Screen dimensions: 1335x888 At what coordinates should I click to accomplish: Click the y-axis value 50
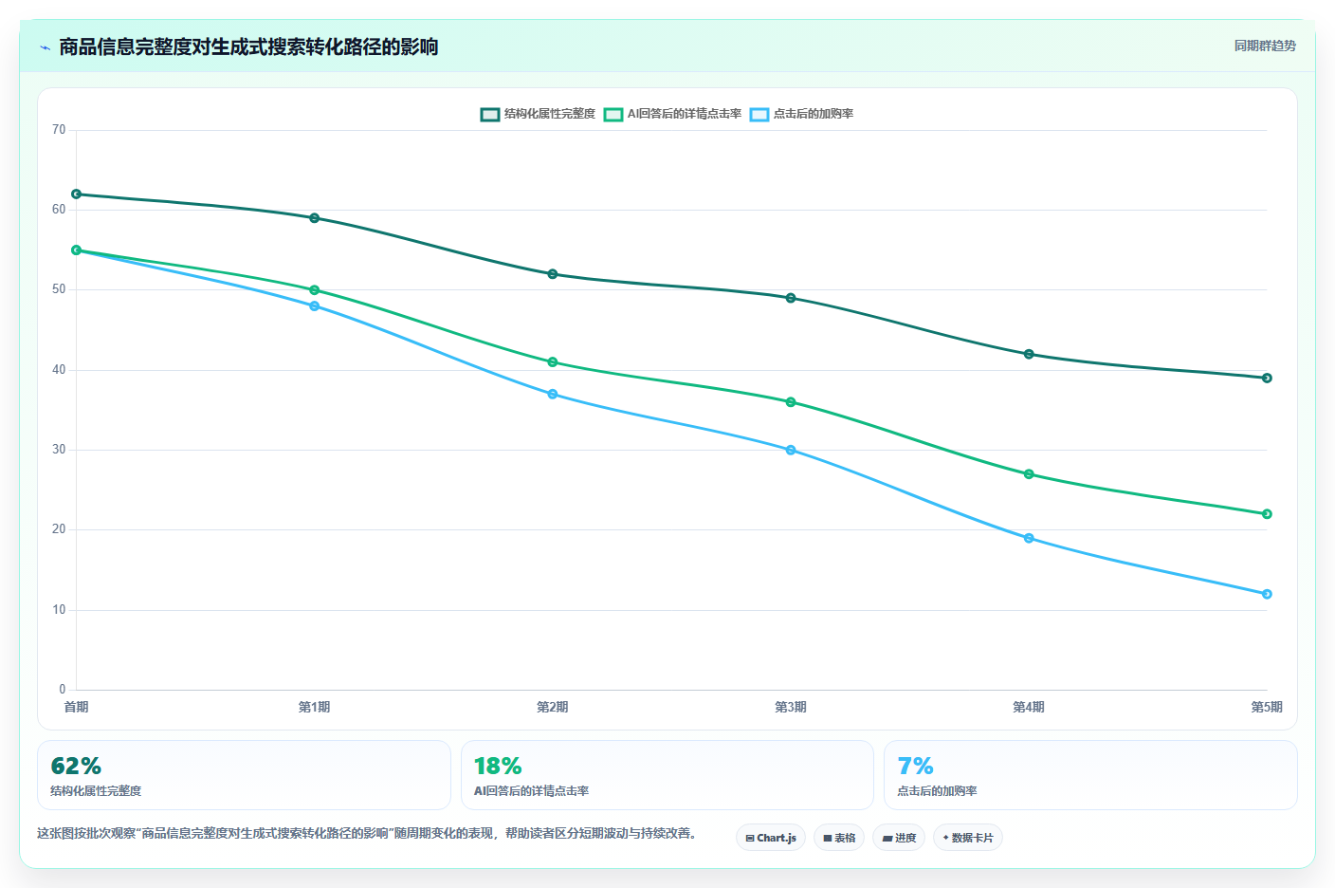point(59,289)
